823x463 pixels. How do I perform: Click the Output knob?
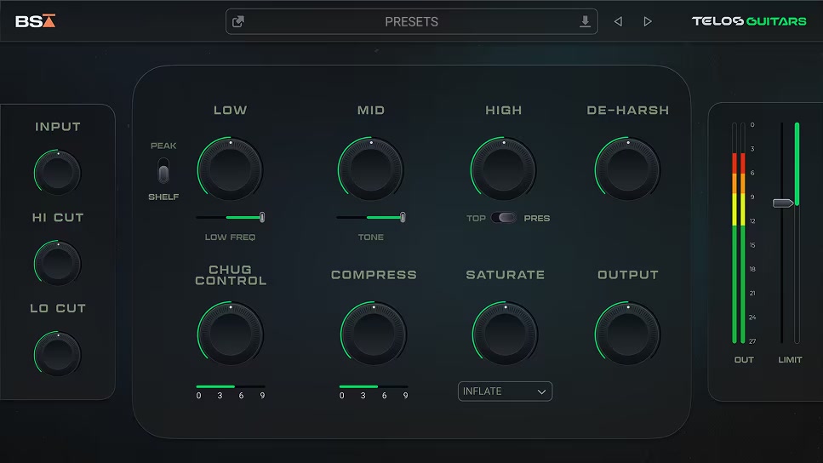point(627,333)
